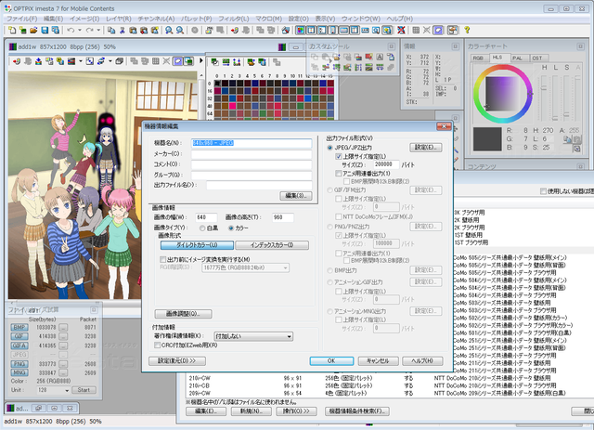Click the Redo arrow icon
This screenshot has height=430, width=594.
click(x=89, y=30)
